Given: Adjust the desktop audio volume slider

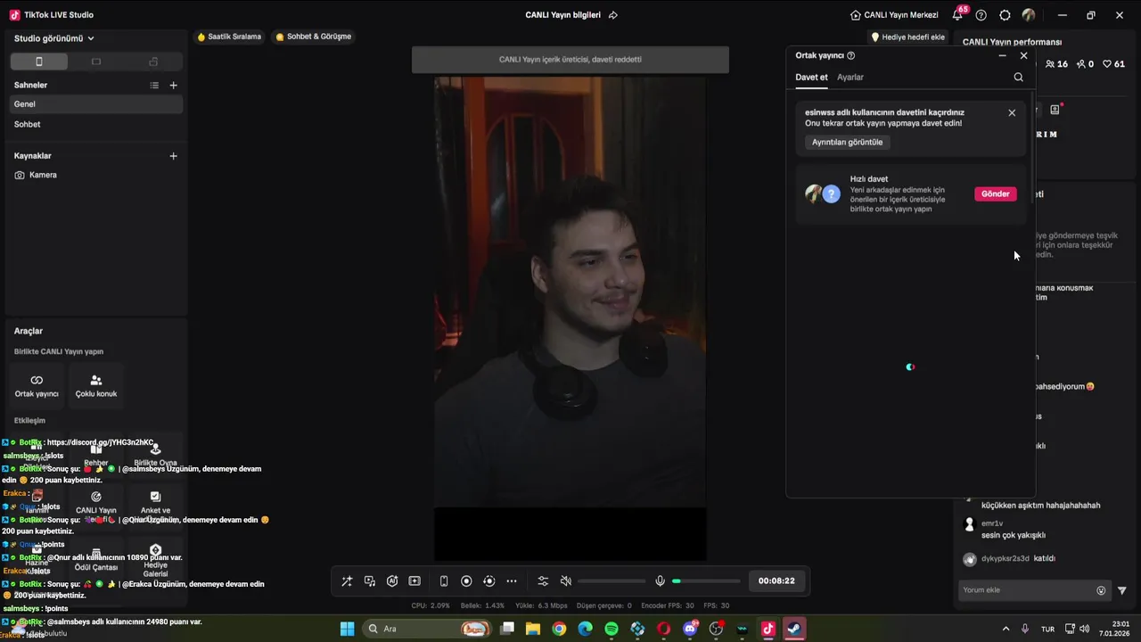Looking at the screenshot, I should (612, 581).
